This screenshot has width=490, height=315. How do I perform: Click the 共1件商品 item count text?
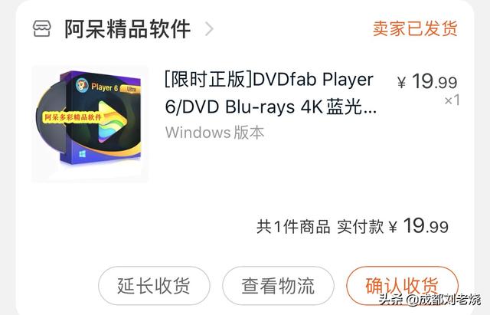[x=293, y=227]
